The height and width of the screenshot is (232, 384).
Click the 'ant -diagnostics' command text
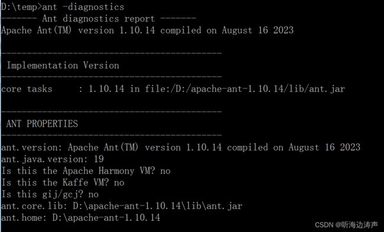83,7
